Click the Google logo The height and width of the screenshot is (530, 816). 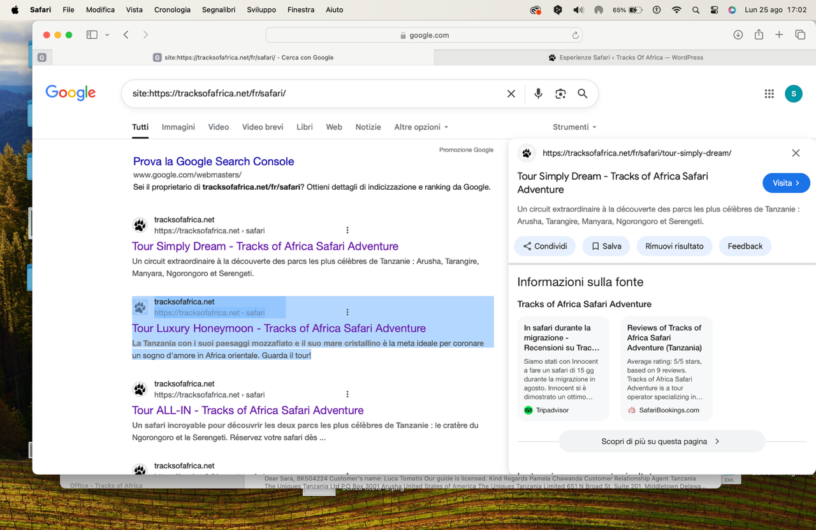click(x=71, y=93)
